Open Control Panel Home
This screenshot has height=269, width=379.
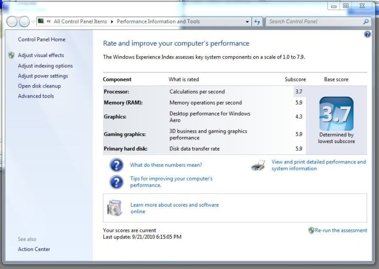[42, 39]
